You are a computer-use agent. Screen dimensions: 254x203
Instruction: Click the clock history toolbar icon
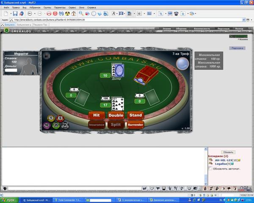(94, 14)
